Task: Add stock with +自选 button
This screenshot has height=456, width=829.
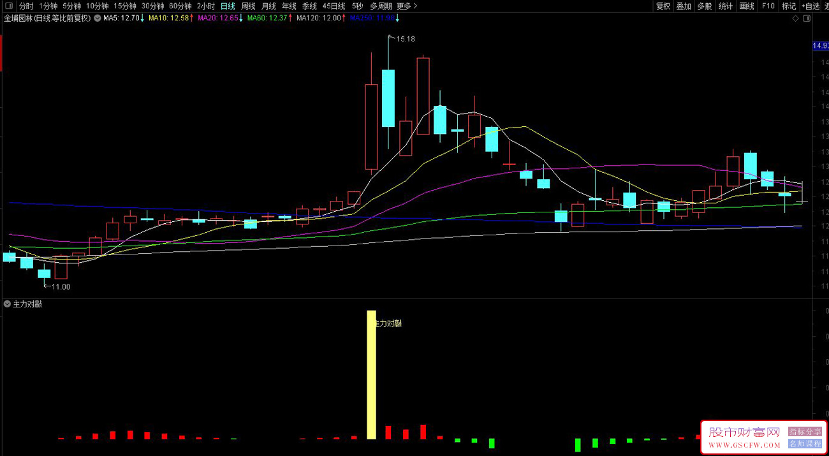Action: [x=811, y=6]
